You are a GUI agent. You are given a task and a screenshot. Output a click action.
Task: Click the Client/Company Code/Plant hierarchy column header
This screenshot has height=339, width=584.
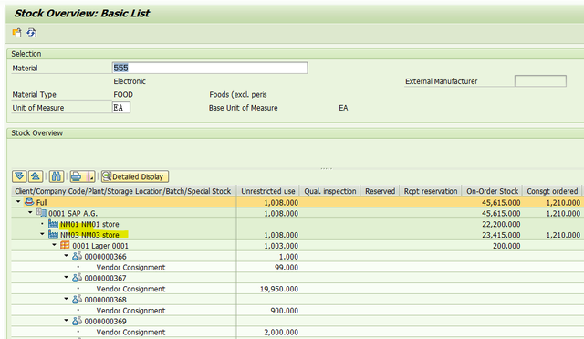[x=123, y=191]
